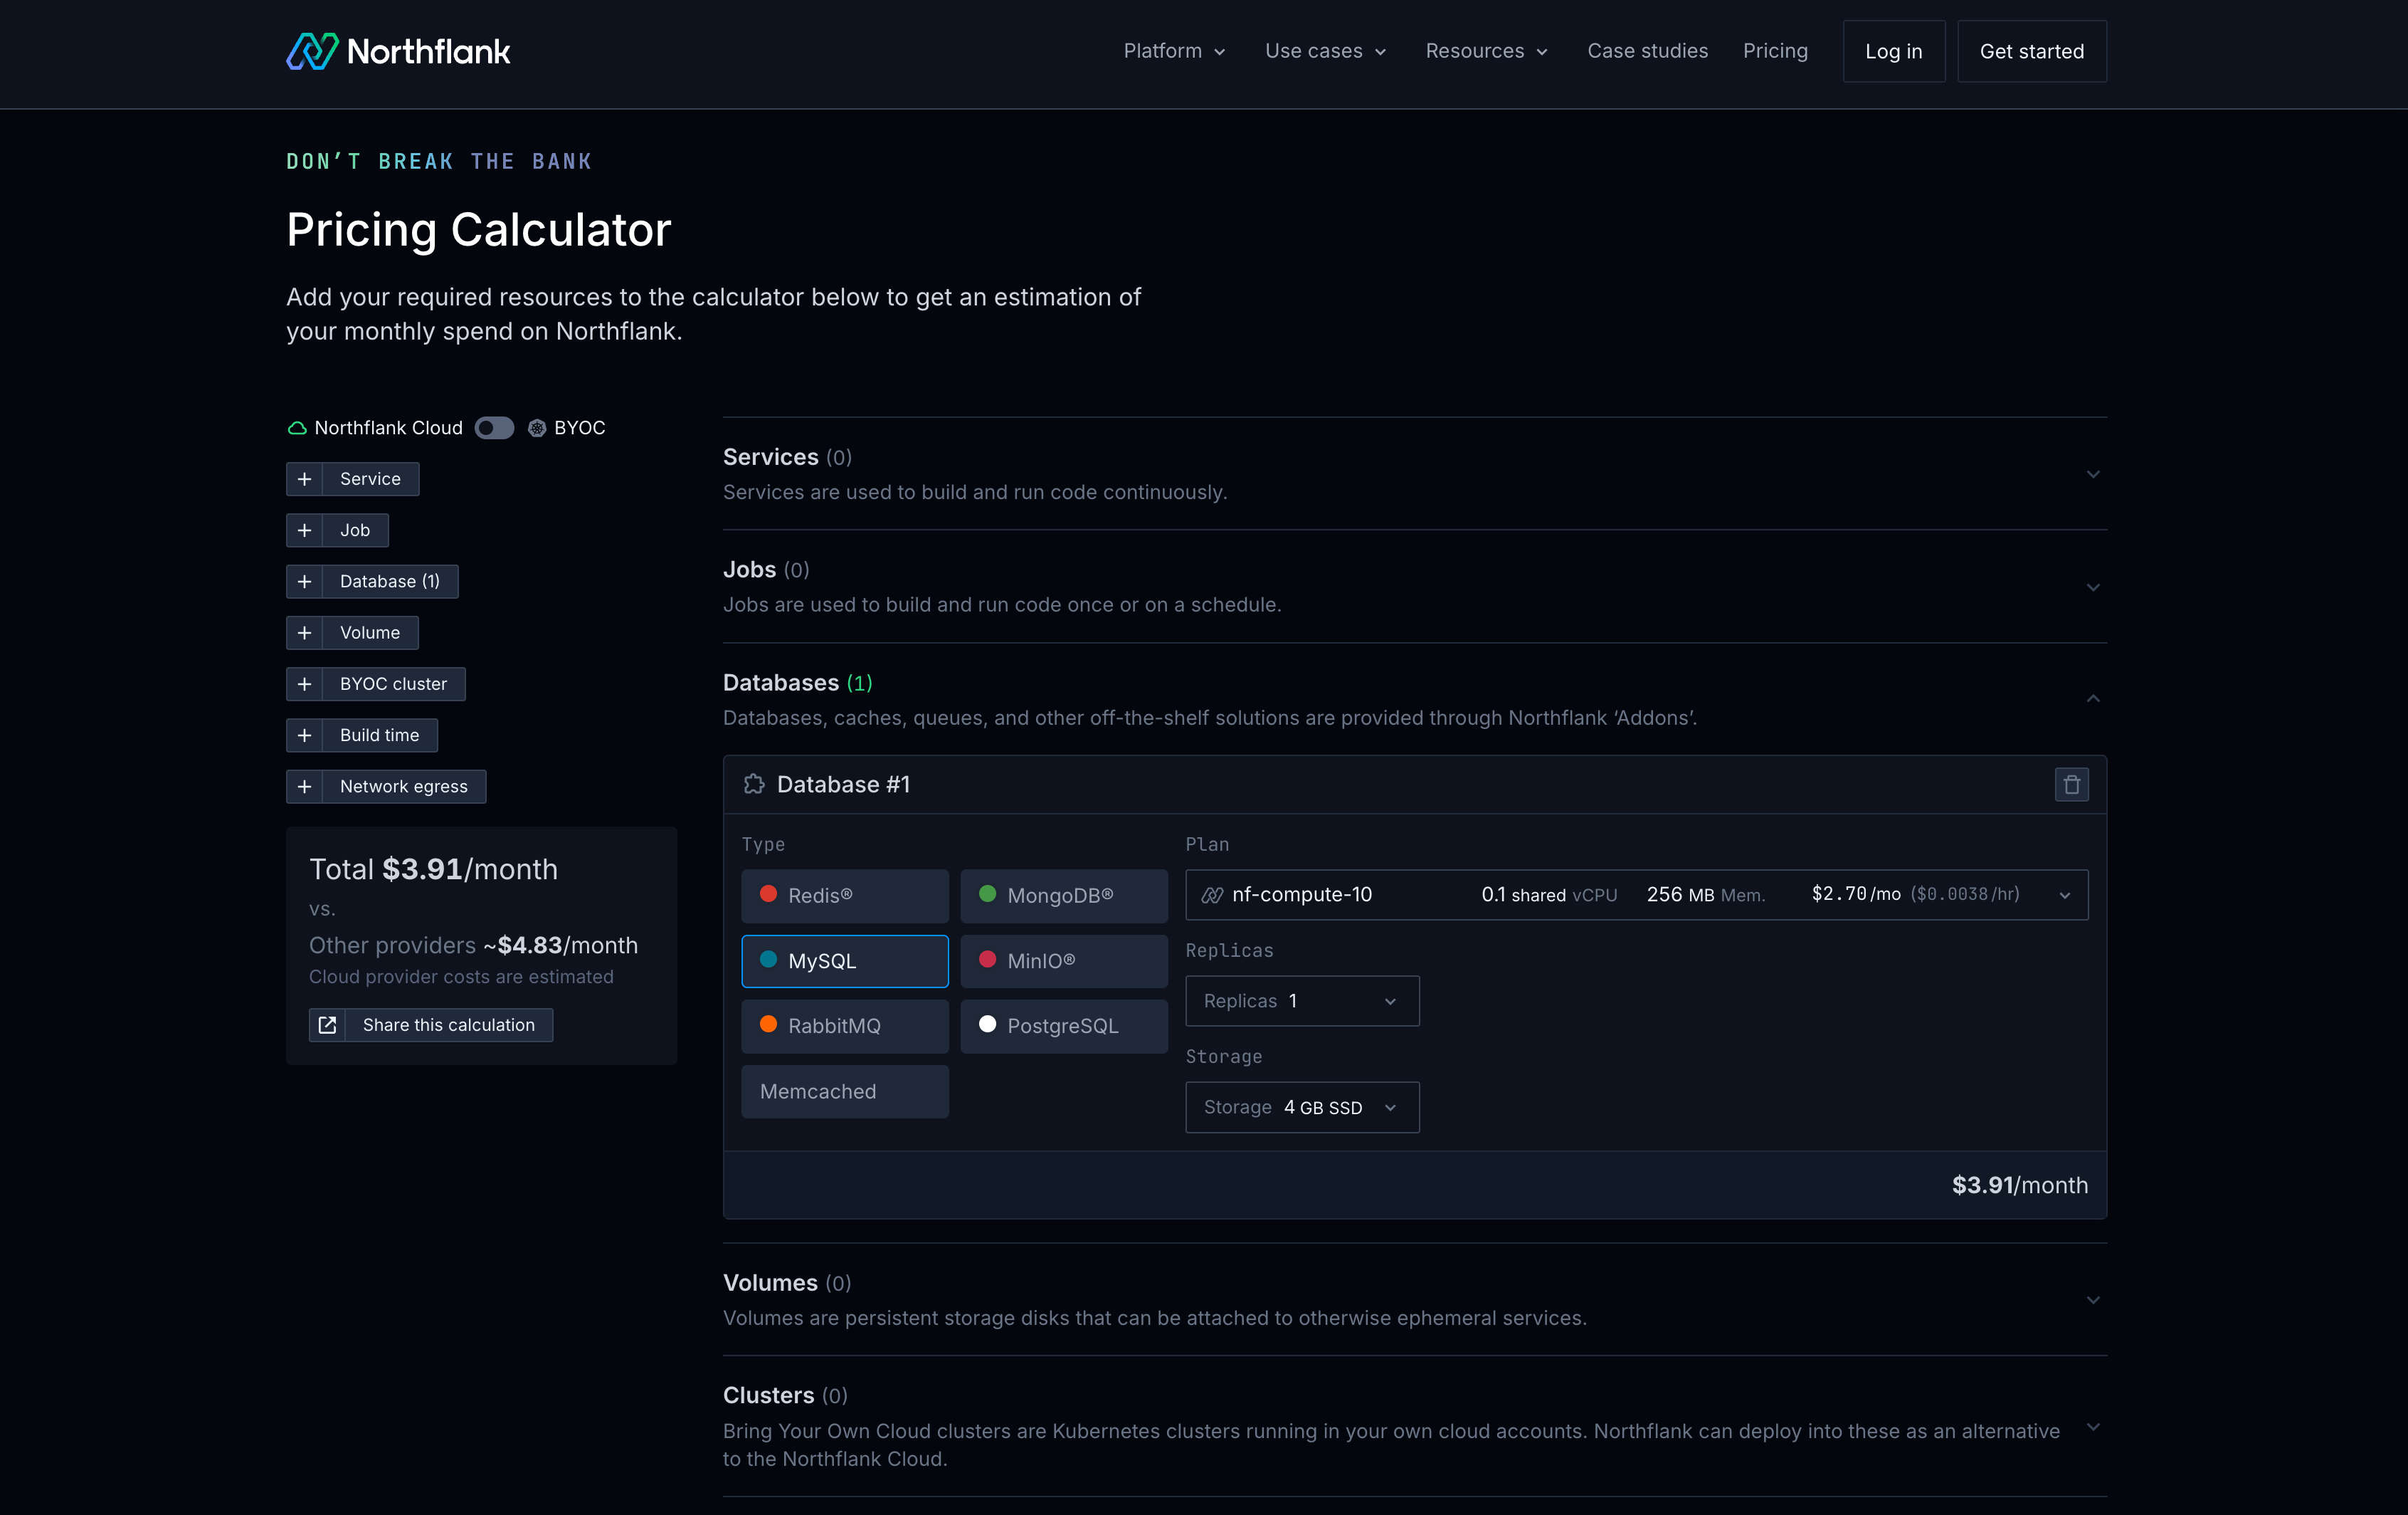Open the Replicas dropdown
Screen dimensions: 2408x1515
point(1301,1001)
